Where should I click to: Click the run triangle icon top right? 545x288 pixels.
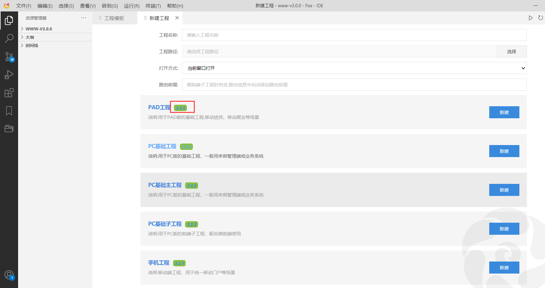(531, 18)
